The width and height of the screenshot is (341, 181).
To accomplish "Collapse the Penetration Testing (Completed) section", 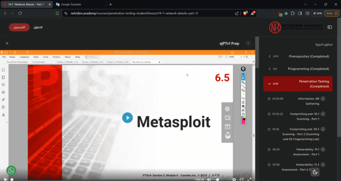I will pyautogui.click(x=298, y=84).
